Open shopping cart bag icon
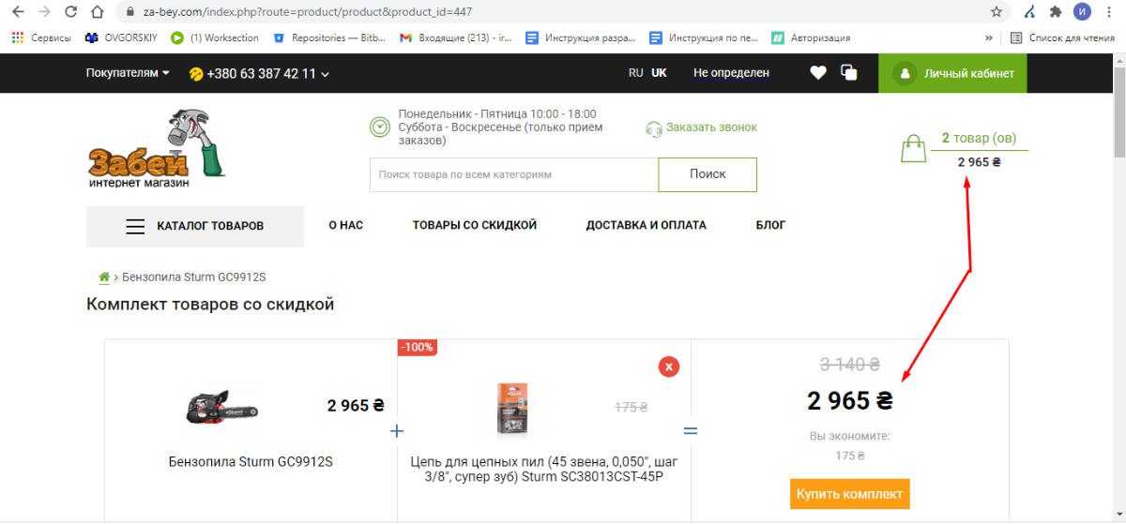This screenshot has height=524, width=1126. pos(913,149)
